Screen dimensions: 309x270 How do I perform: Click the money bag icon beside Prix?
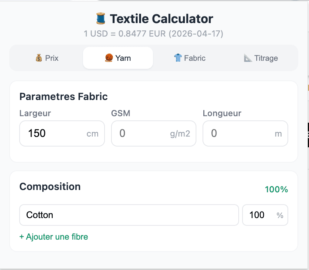click(38, 58)
